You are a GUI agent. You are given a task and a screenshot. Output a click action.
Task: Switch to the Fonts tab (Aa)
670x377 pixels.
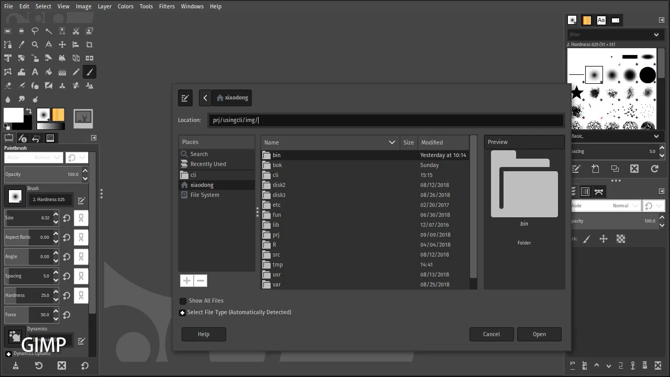[601, 20]
